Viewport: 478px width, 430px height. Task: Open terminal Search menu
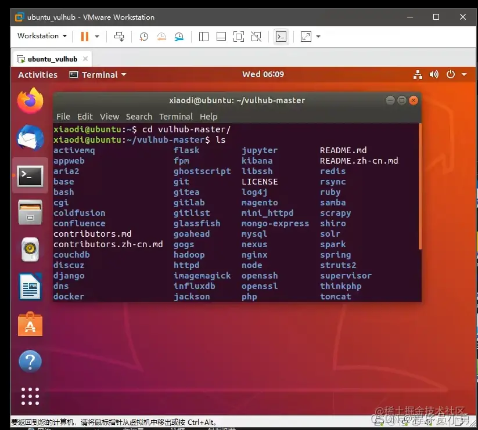click(139, 117)
